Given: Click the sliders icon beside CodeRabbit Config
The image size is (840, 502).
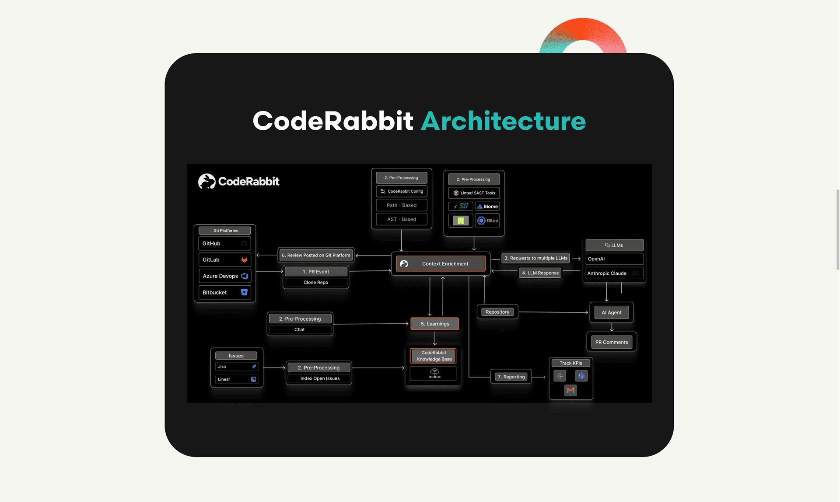Looking at the screenshot, I should click(383, 191).
